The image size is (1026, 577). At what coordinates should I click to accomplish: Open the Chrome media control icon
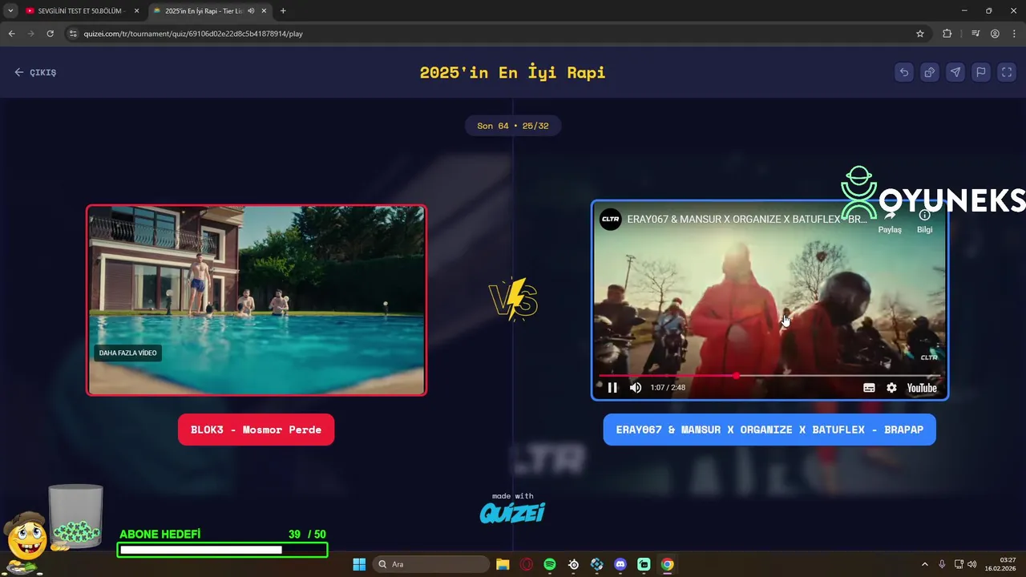click(976, 34)
